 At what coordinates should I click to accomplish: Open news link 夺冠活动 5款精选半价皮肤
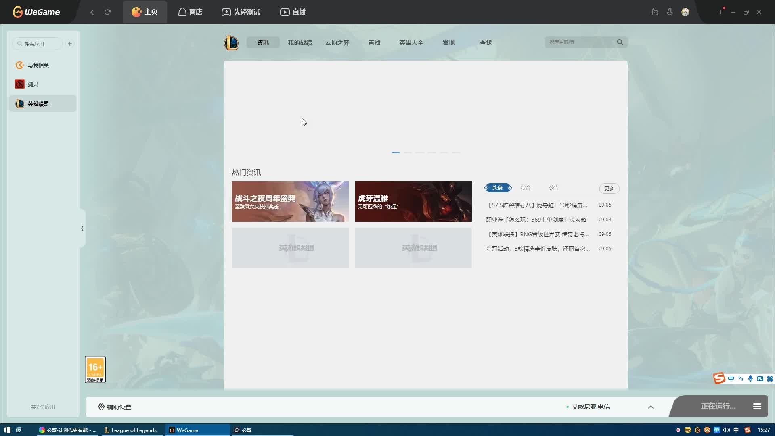tap(538, 249)
